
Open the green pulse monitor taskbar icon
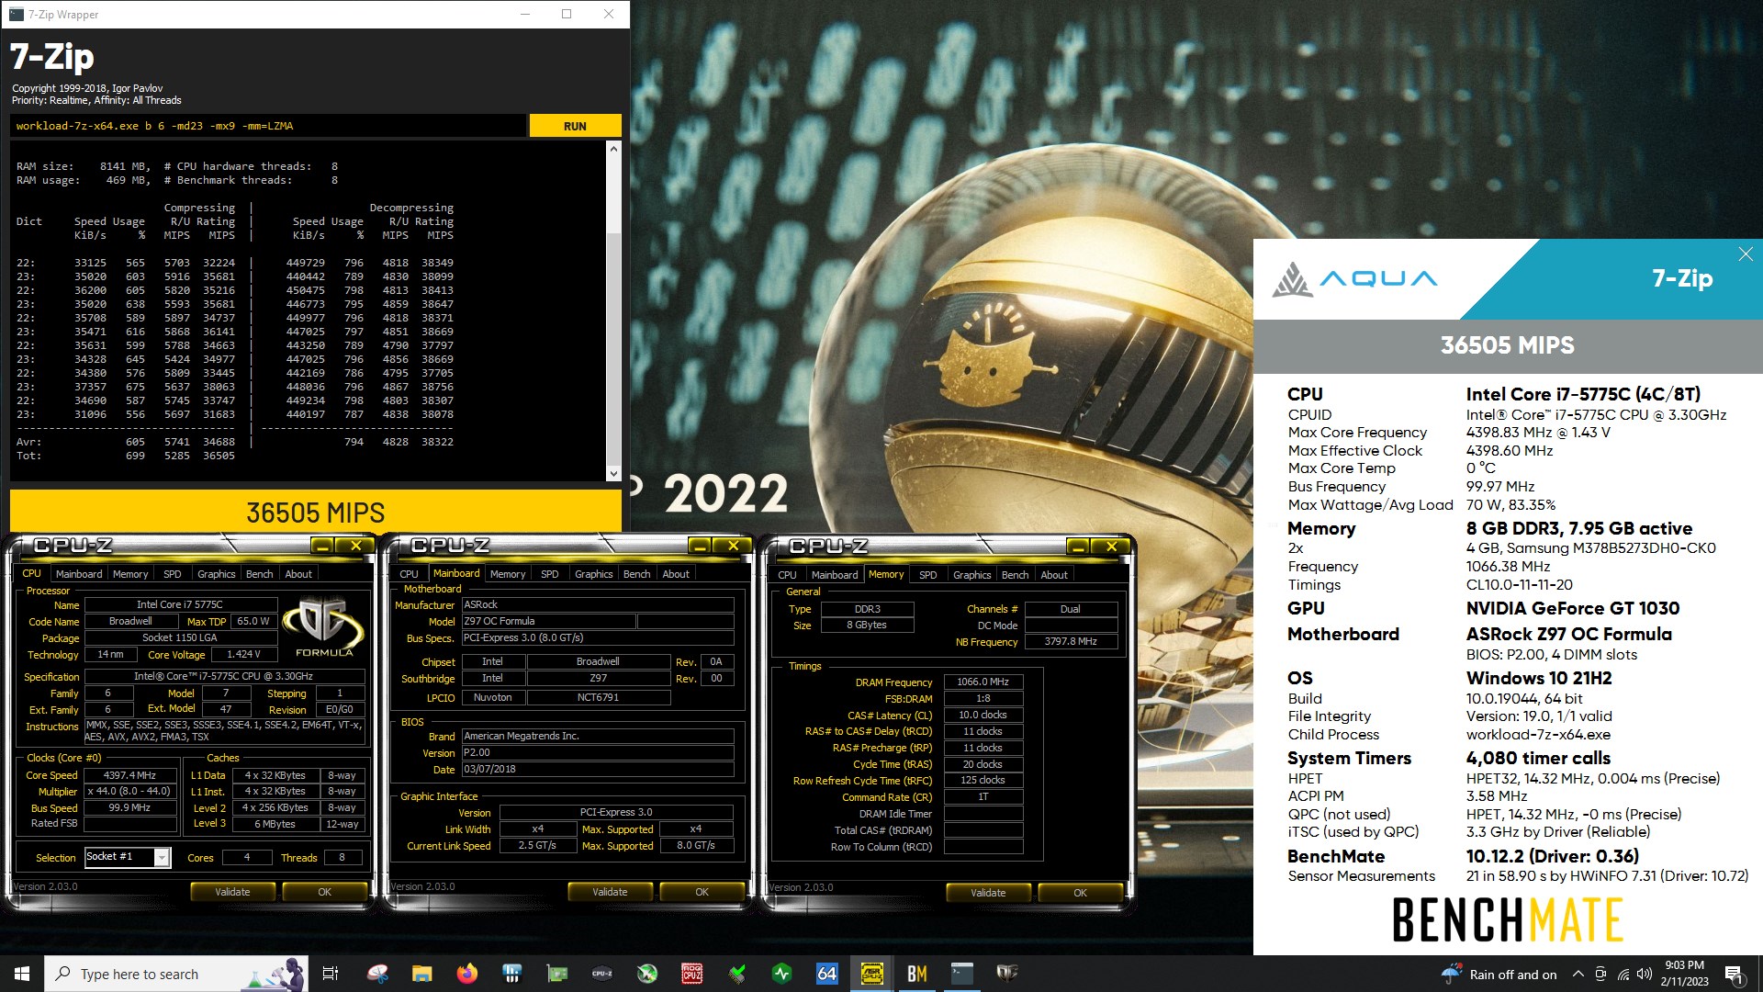pos(781,974)
